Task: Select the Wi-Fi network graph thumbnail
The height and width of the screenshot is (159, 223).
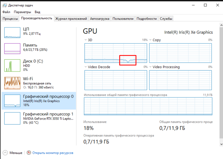Action: (13, 82)
